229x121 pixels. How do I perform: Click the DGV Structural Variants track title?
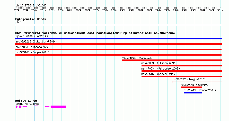(x=95, y=33)
